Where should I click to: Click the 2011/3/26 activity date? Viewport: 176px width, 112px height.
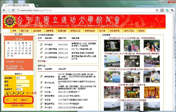pyautogui.click(x=63, y=44)
